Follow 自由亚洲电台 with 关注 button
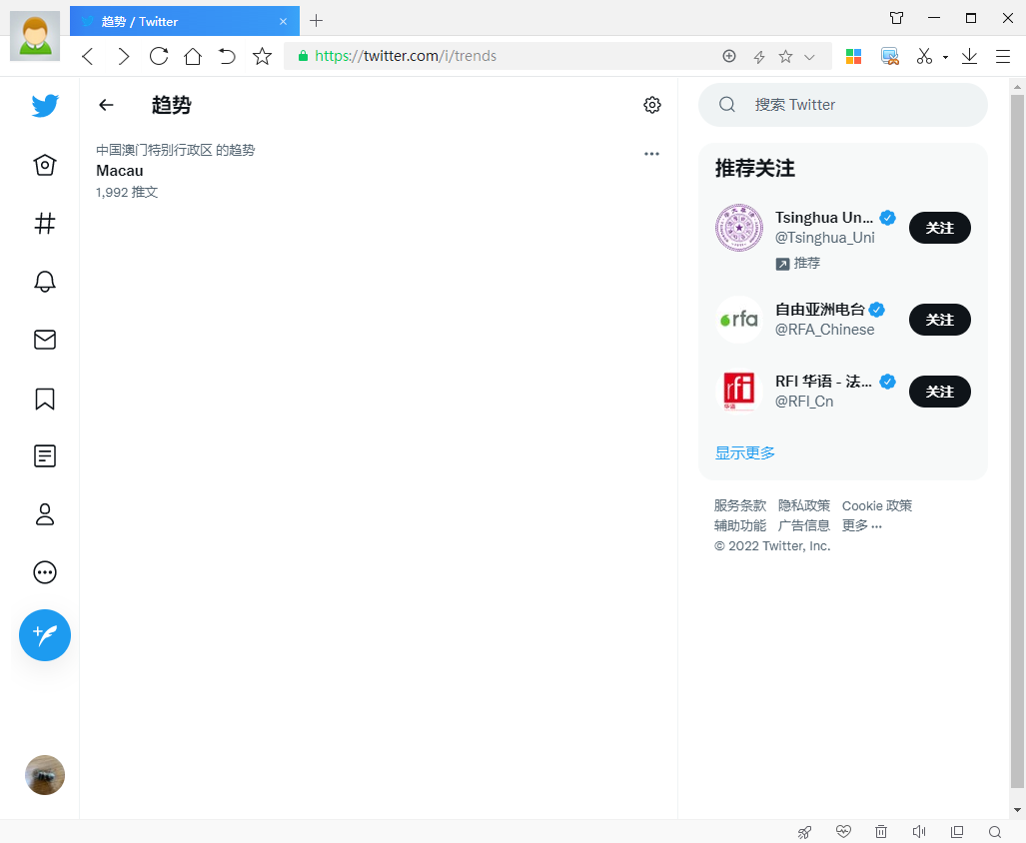The image size is (1026, 843). 940,320
